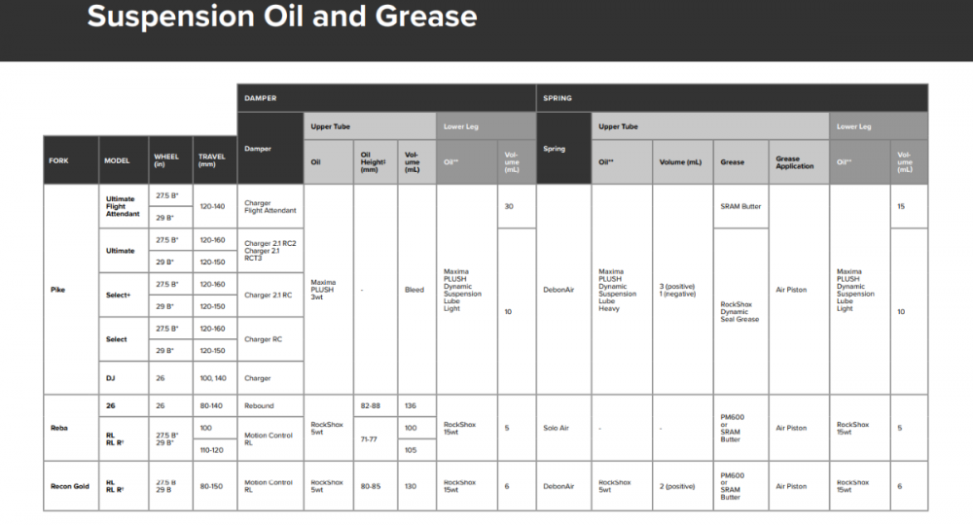Click the '3 (positive) 1 (negative)' cell
Screen dimensions: 973x525
click(x=683, y=290)
